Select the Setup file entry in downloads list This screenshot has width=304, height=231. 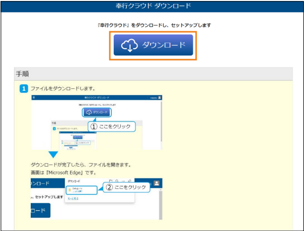(79, 190)
